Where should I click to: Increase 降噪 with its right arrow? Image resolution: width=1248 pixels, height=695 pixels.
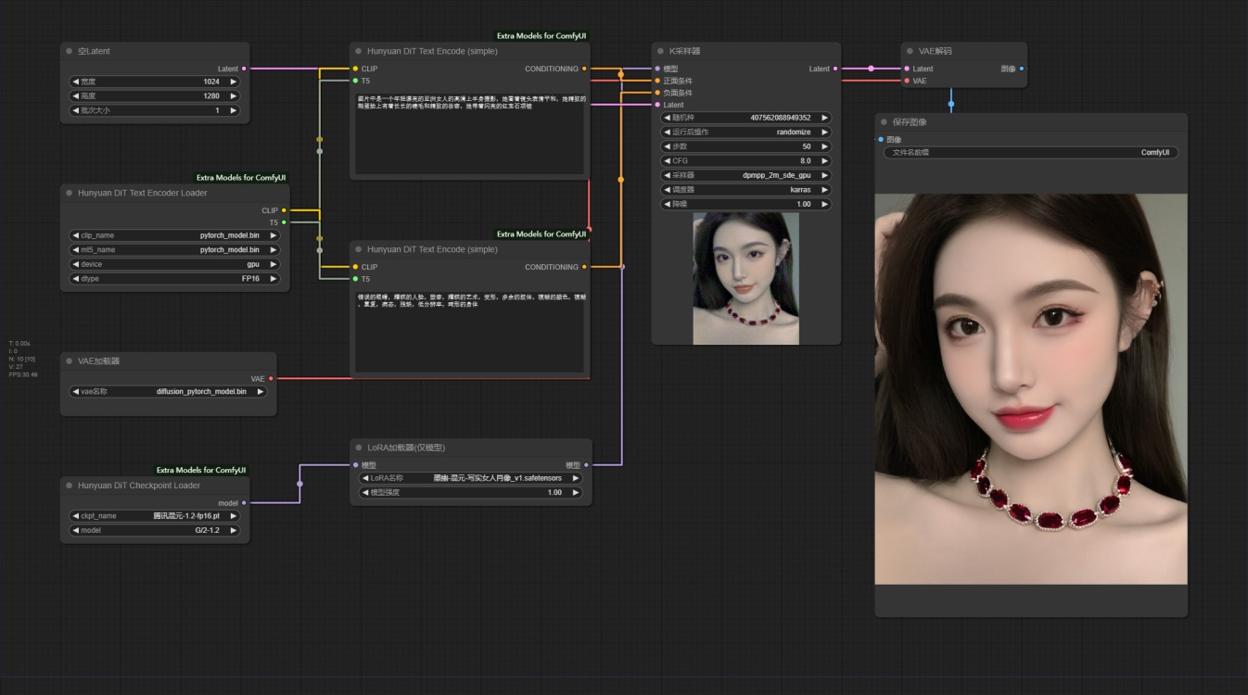825,204
